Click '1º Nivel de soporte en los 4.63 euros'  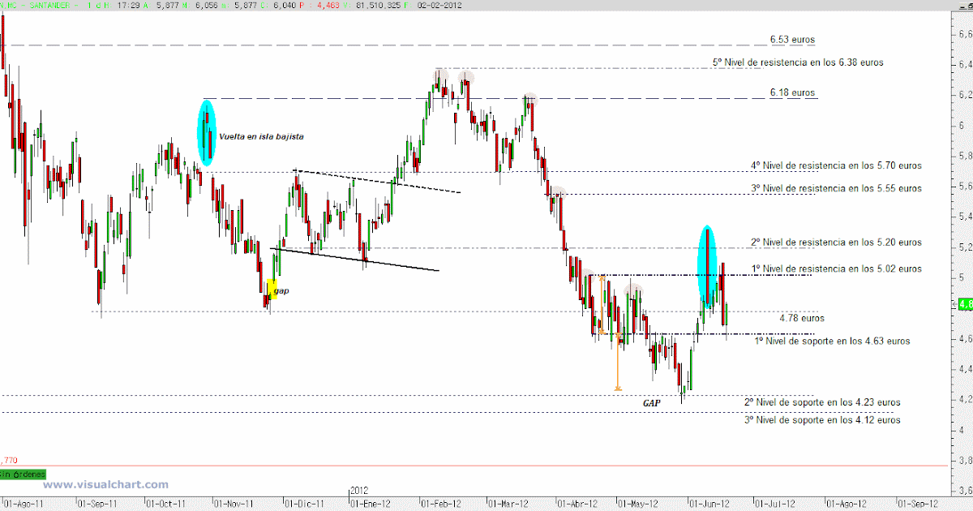coord(832,341)
